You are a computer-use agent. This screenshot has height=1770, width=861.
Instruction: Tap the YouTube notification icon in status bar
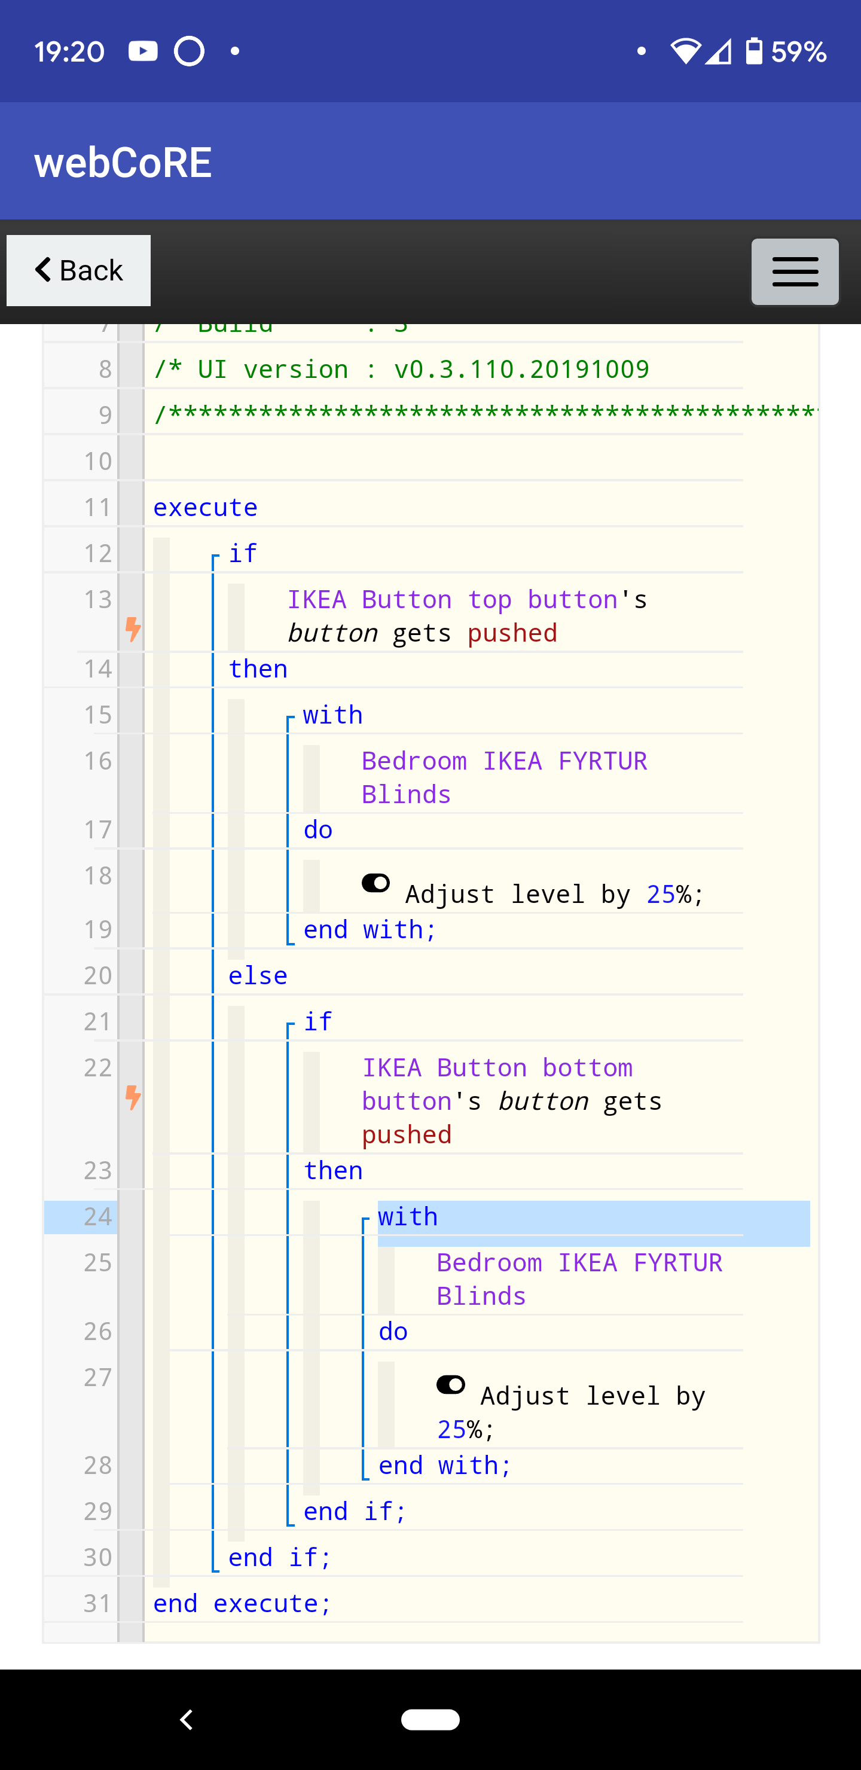143,51
